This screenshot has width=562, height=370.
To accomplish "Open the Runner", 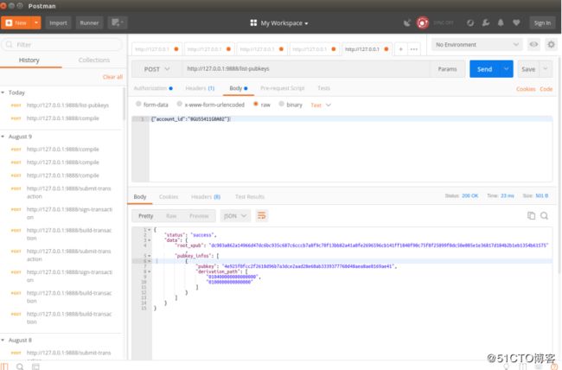I will click(89, 22).
